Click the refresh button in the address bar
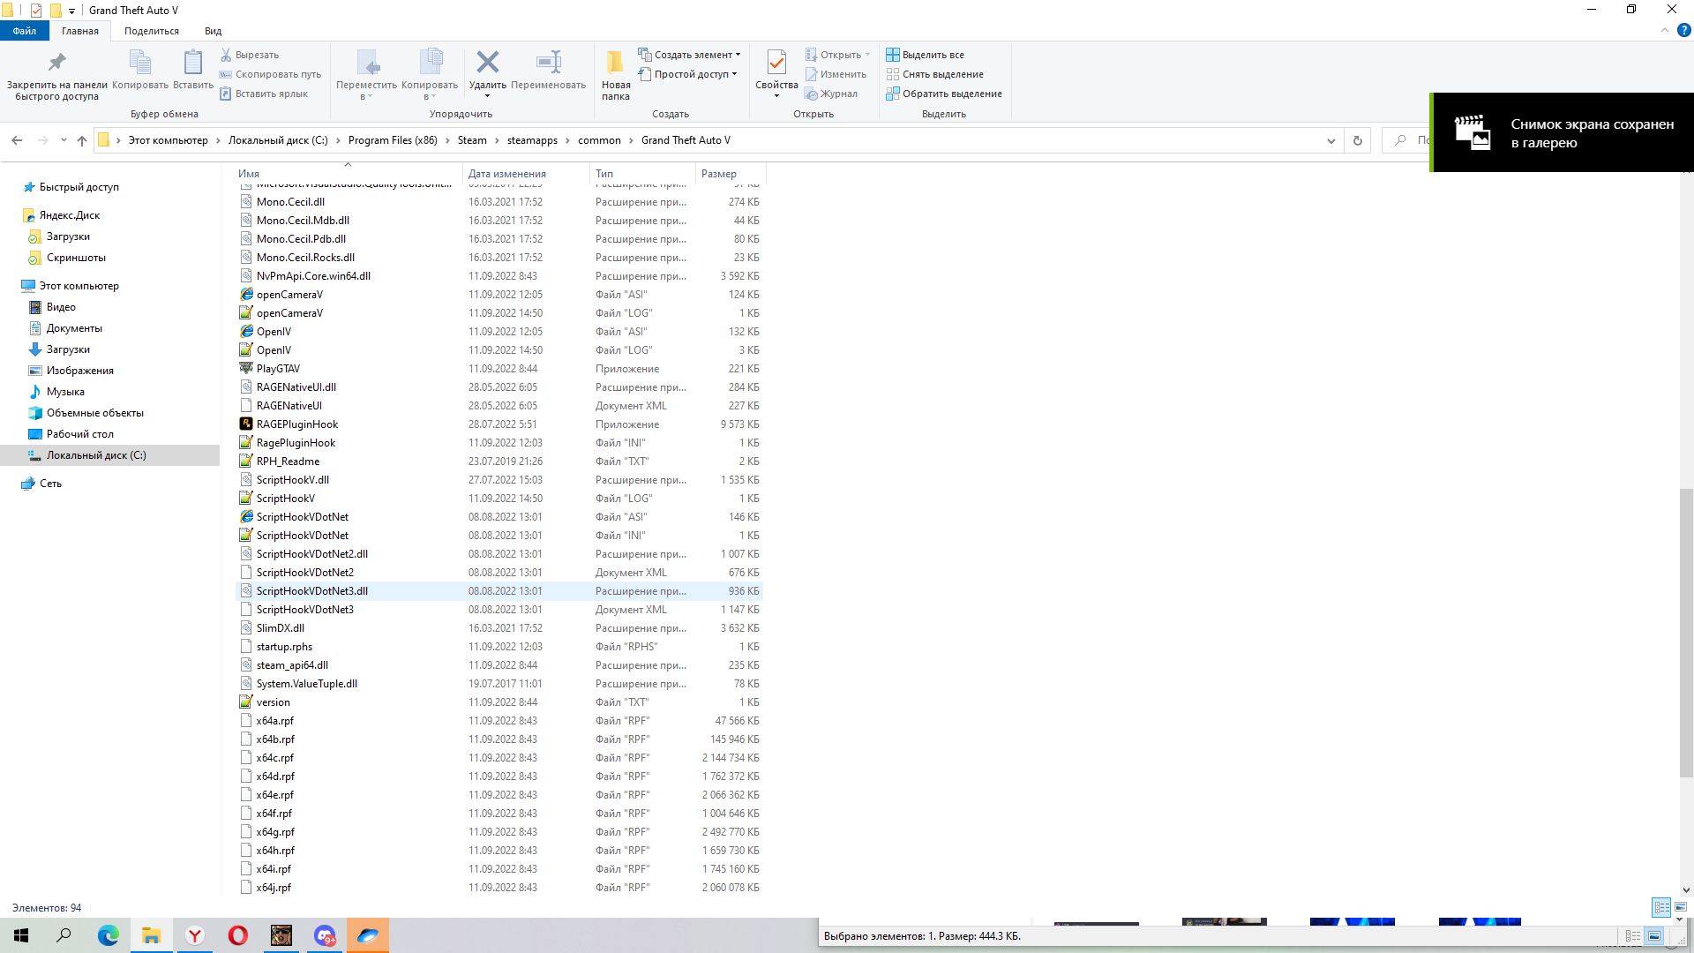 (1357, 140)
